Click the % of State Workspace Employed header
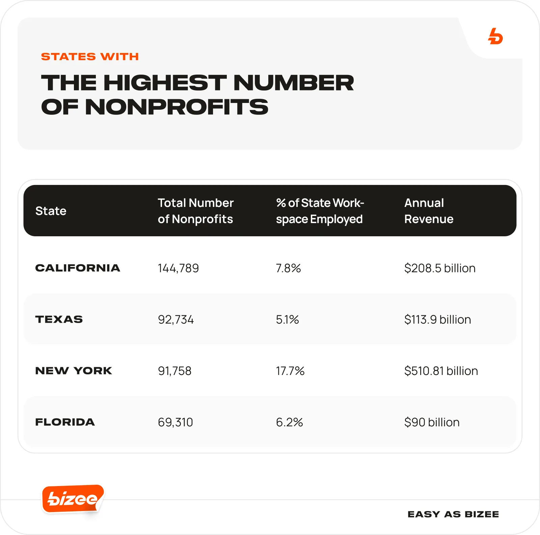This screenshot has width=540, height=535. coord(320,211)
